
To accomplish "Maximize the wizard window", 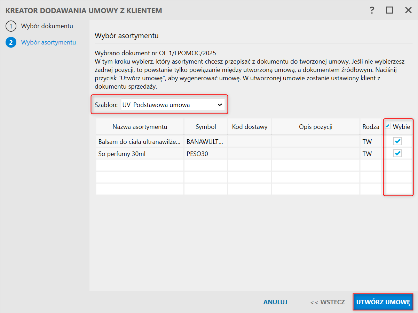I will [x=389, y=10].
